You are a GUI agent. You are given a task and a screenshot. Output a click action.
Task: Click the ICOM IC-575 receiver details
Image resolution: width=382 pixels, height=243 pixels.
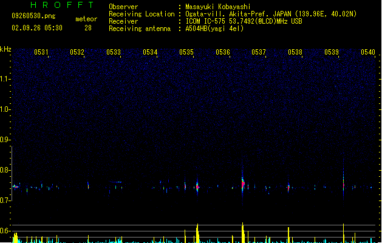(x=244, y=21)
